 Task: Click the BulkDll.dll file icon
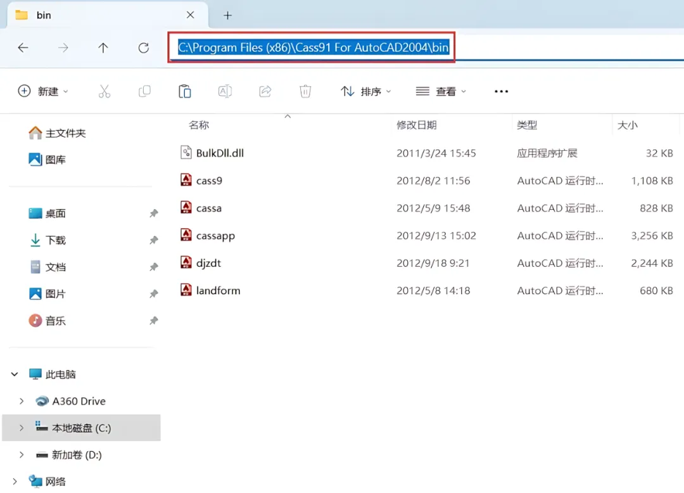click(x=186, y=152)
